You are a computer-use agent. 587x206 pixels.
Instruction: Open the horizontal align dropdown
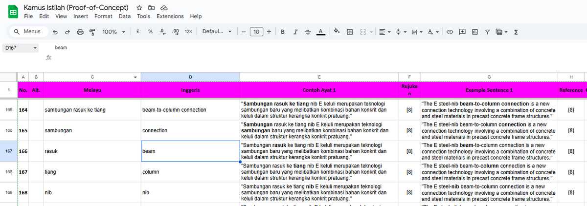click(x=384, y=32)
